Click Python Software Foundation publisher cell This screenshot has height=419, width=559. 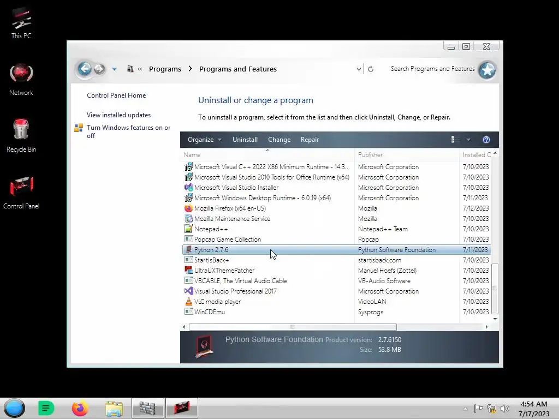click(x=397, y=250)
